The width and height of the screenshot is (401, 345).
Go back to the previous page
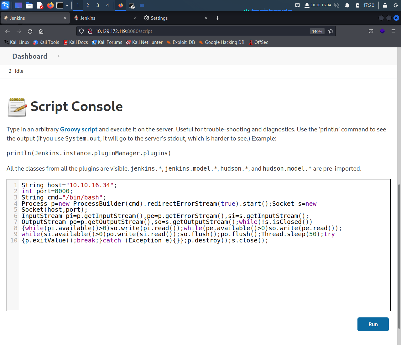click(8, 31)
